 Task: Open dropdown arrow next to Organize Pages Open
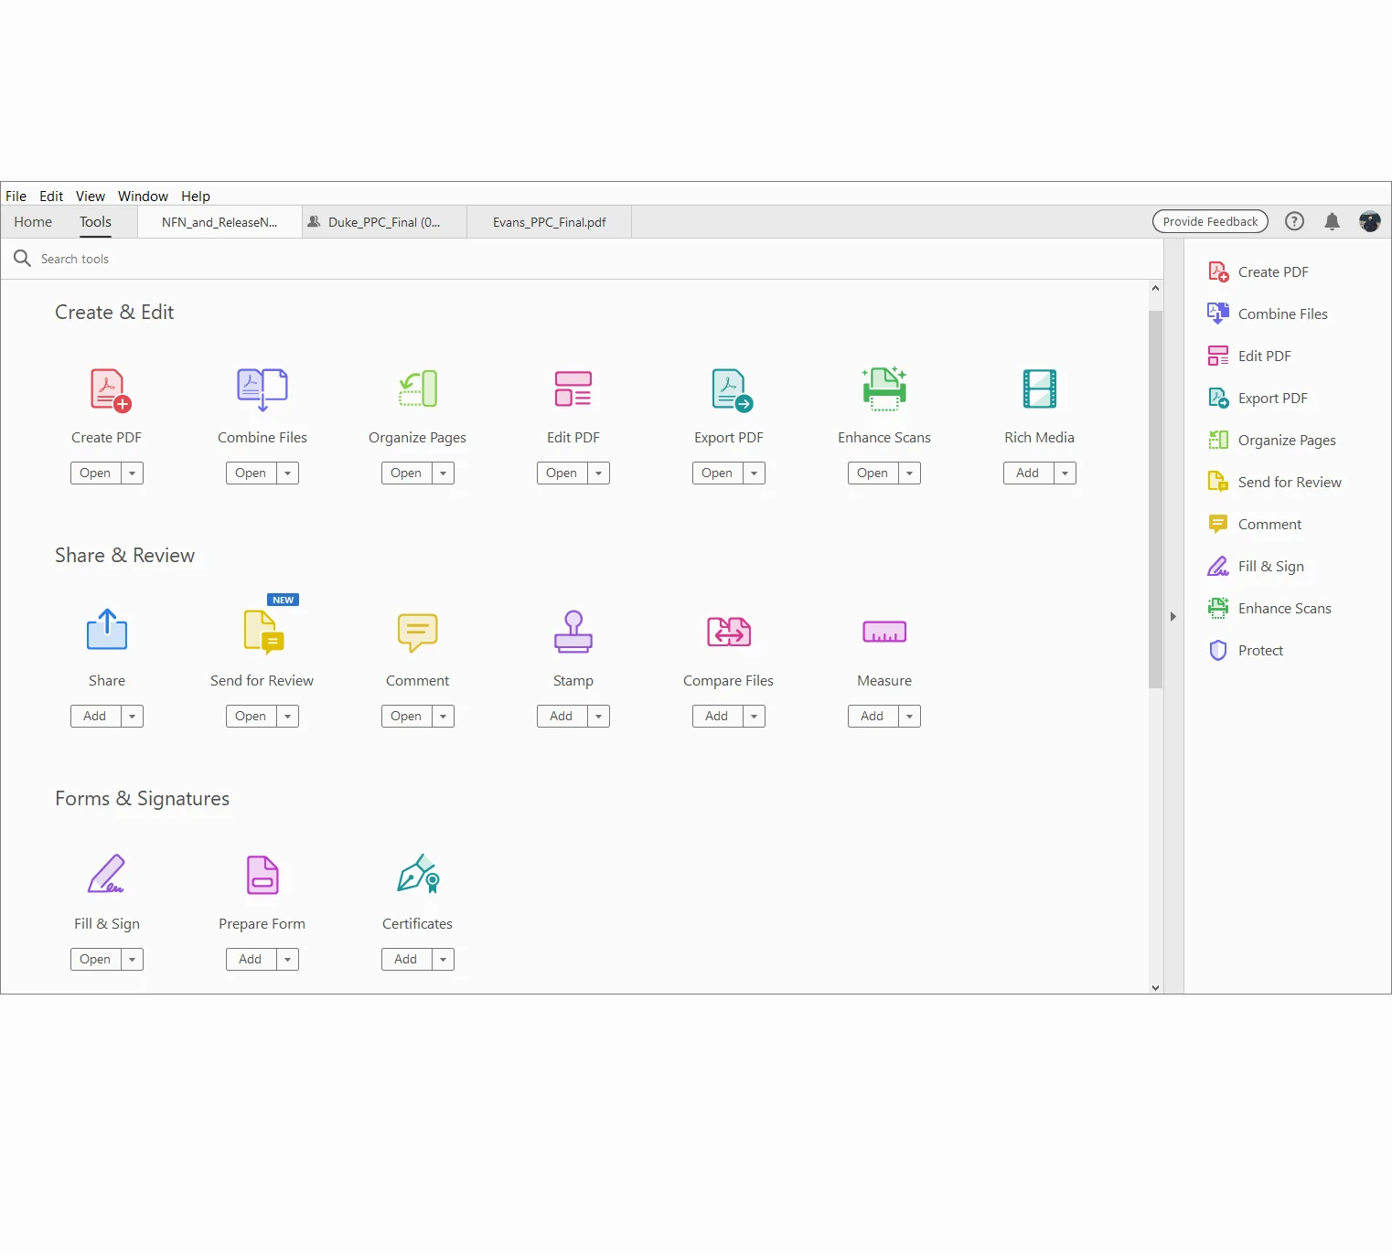tap(444, 473)
